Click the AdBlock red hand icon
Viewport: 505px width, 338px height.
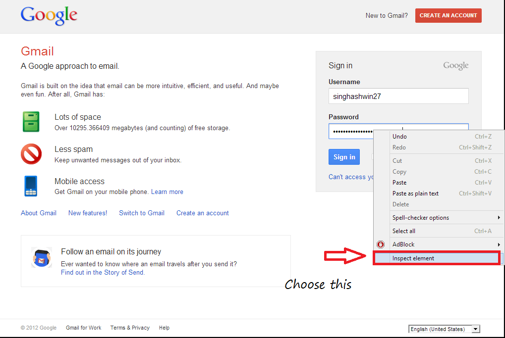tap(381, 244)
